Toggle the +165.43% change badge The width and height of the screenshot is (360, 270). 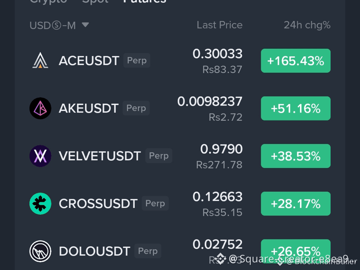coord(296,60)
